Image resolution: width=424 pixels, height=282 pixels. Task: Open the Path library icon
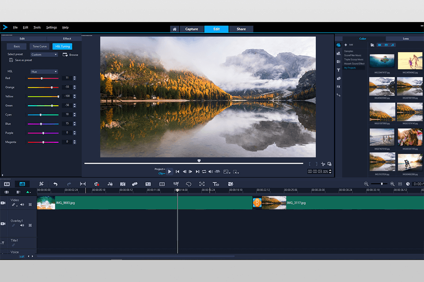coord(339,95)
